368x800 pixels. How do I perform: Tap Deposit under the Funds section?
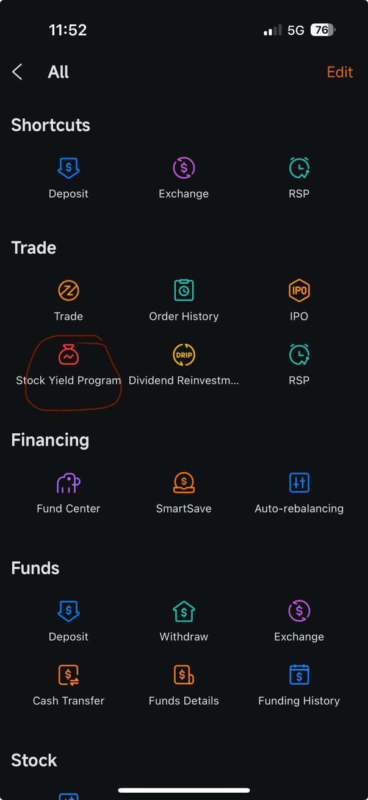point(68,611)
